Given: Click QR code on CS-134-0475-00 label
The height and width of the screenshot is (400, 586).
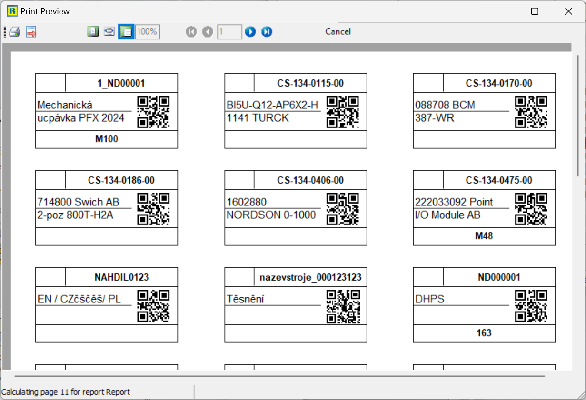Looking at the screenshot, I should [x=531, y=209].
